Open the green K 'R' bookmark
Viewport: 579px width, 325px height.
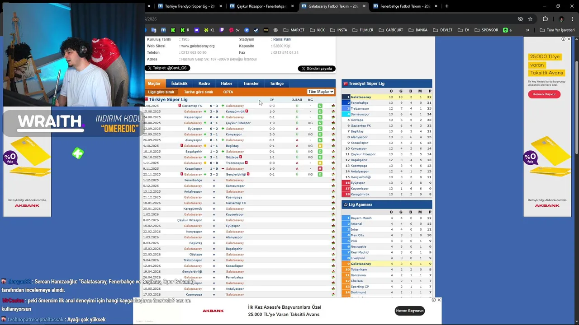[x=185, y=30]
